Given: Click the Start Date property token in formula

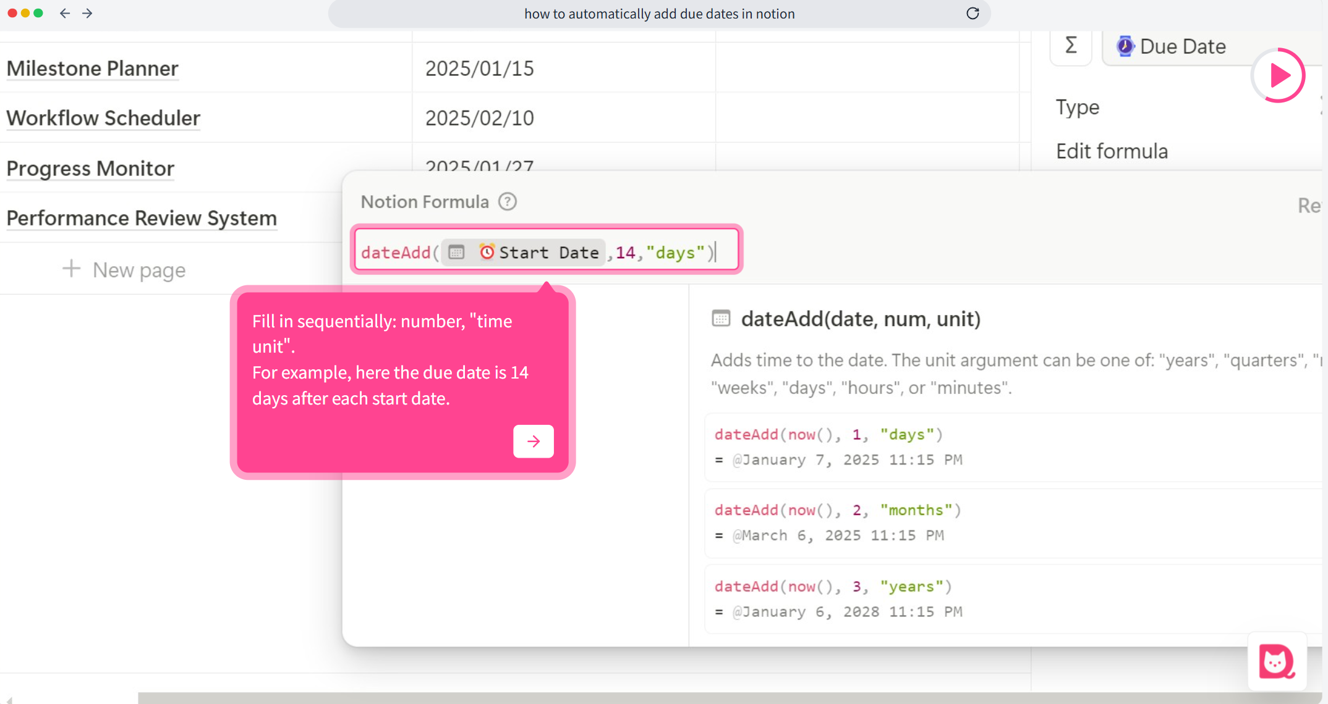Looking at the screenshot, I should 523,252.
